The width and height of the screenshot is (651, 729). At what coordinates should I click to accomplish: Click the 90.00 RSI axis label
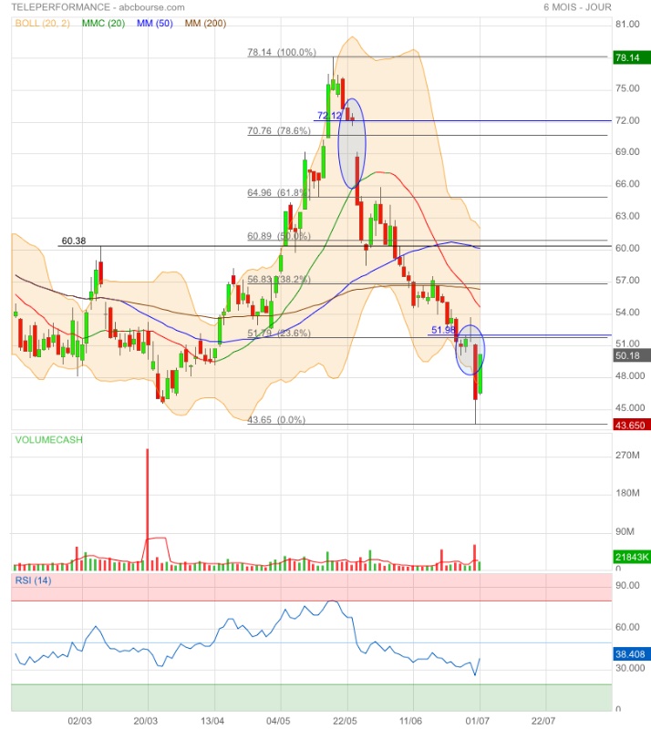pyautogui.click(x=627, y=586)
